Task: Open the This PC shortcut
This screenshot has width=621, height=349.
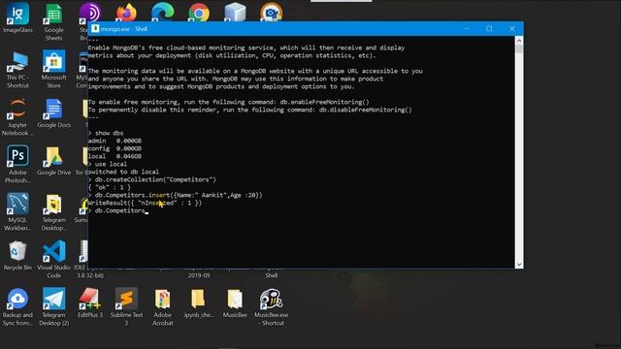Action: coord(17,70)
